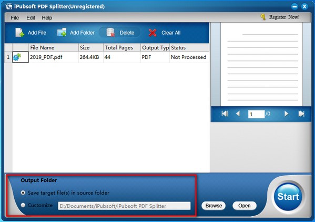Click the Size column header
Viewport: 315px width, 222px height.
(91, 48)
